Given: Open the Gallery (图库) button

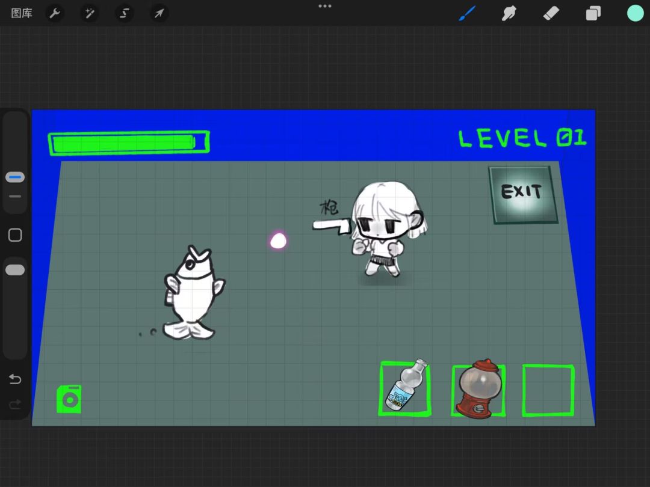Looking at the screenshot, I should point(22,13).
